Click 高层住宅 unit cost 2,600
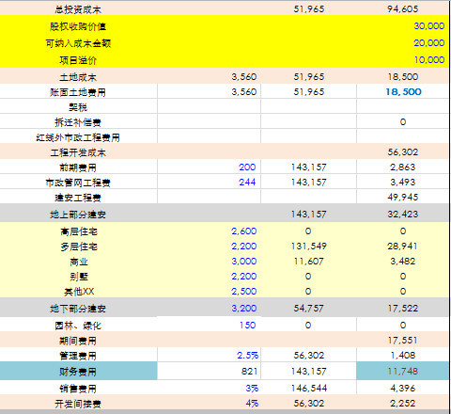Viewport: 451px width, 414px height. 244,231
